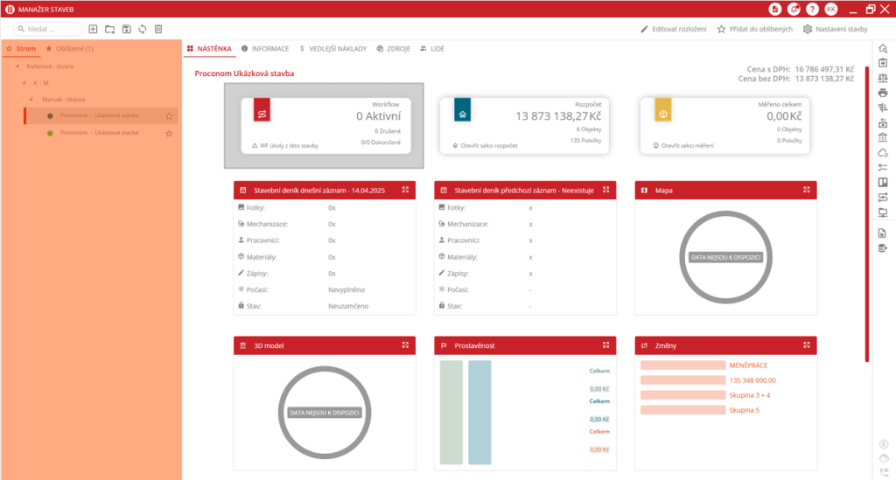The width and height of the screenshot is (896, 480).
Task: Collapse the Kořenová - útvara tree node
Action: [x=17, y=66]
